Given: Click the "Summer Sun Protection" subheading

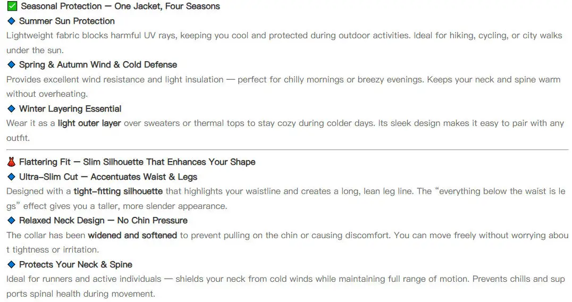Looking at the screenshot, I should [x=67, y=21].
